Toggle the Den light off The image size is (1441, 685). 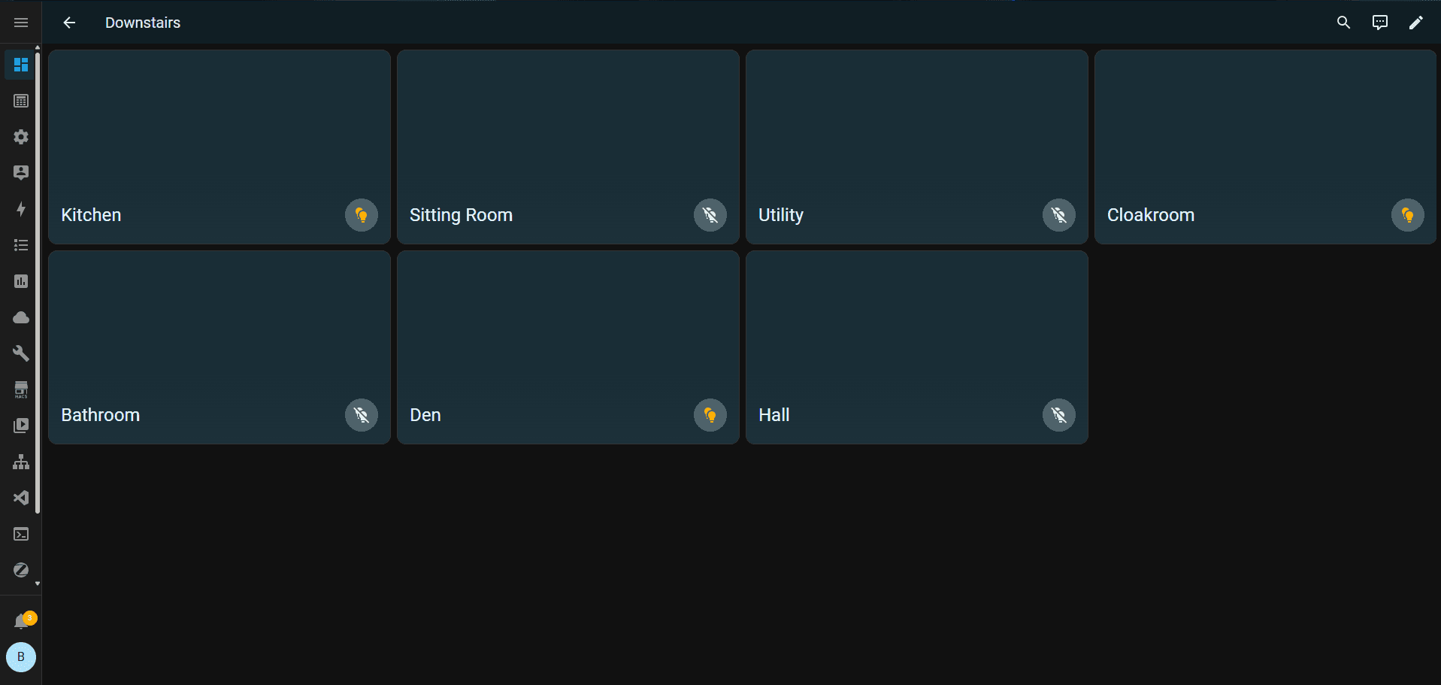tap(710, 415)
